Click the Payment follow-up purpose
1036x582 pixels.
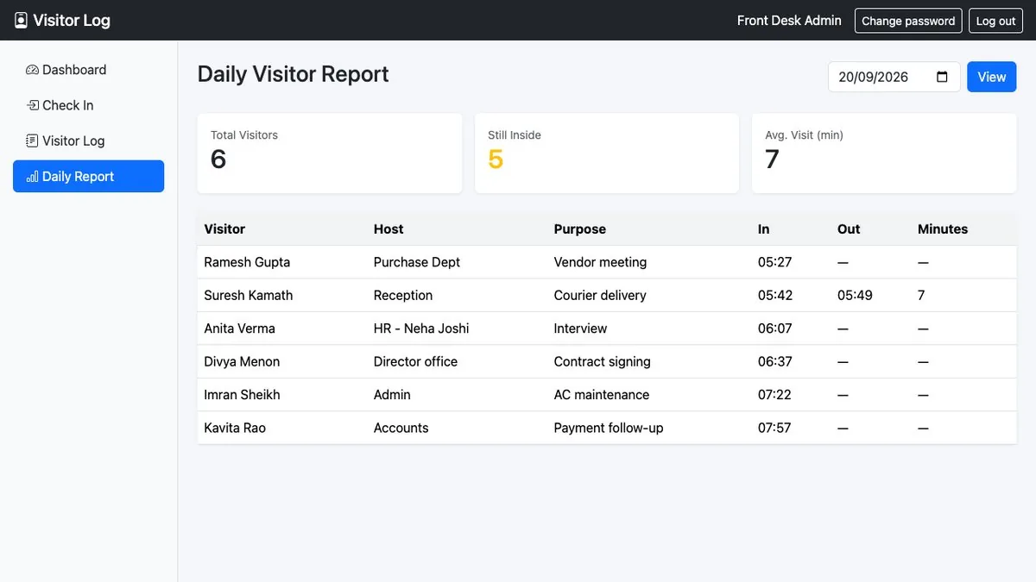point(609,428)
